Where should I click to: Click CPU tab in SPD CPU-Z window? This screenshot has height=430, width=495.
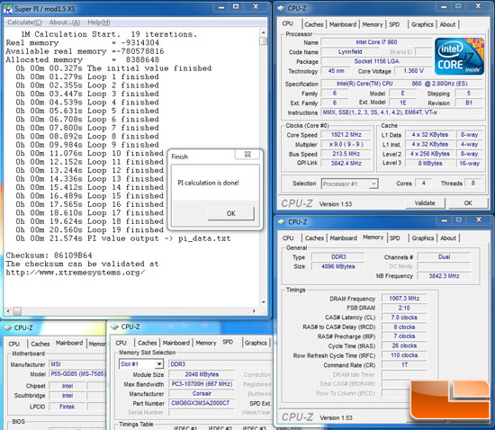pos(121,343)
